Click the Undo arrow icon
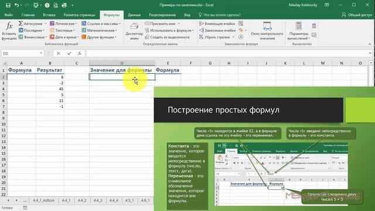375x211 pixels. coord(16,5)
